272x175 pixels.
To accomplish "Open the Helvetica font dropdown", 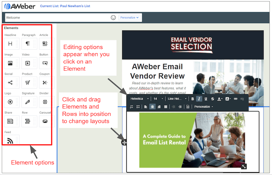I will (139, 99).
